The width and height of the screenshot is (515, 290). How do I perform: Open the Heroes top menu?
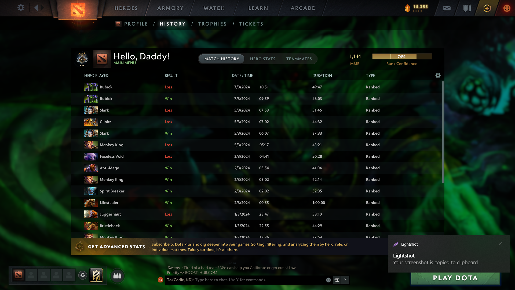pos(126,8)
